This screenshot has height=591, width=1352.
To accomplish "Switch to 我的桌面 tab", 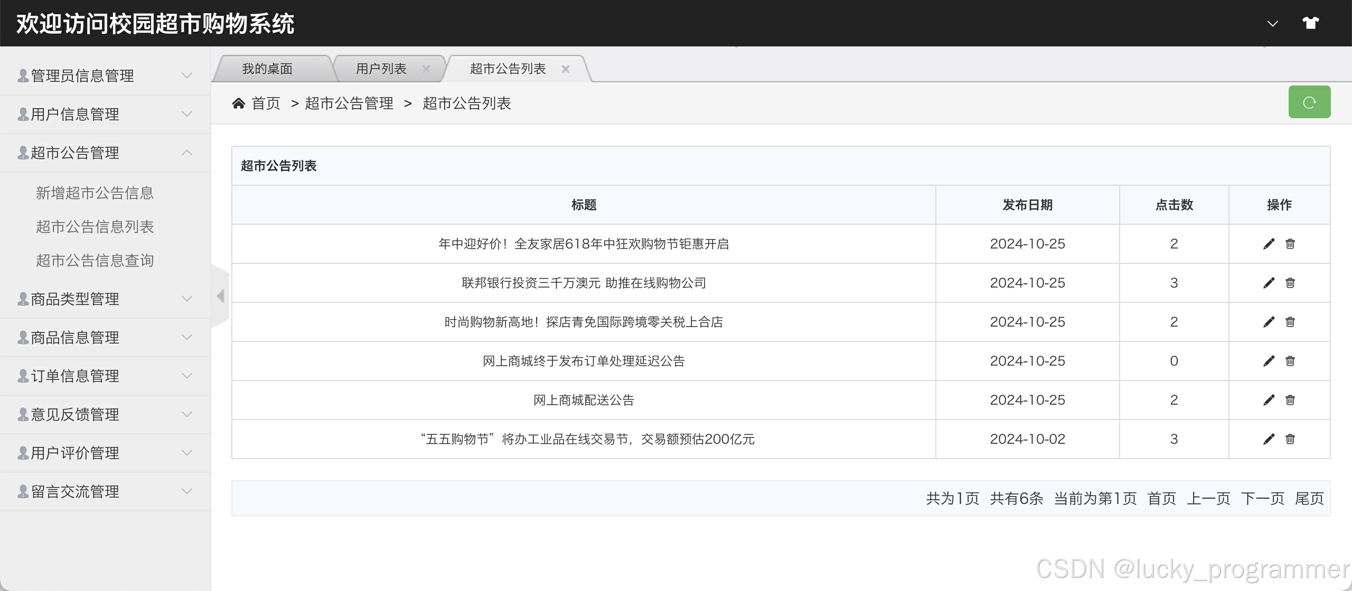I will 267,69.
